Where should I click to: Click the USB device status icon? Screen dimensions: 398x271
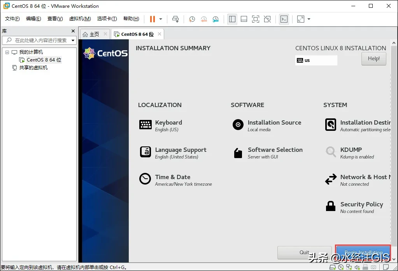point(365,267)
